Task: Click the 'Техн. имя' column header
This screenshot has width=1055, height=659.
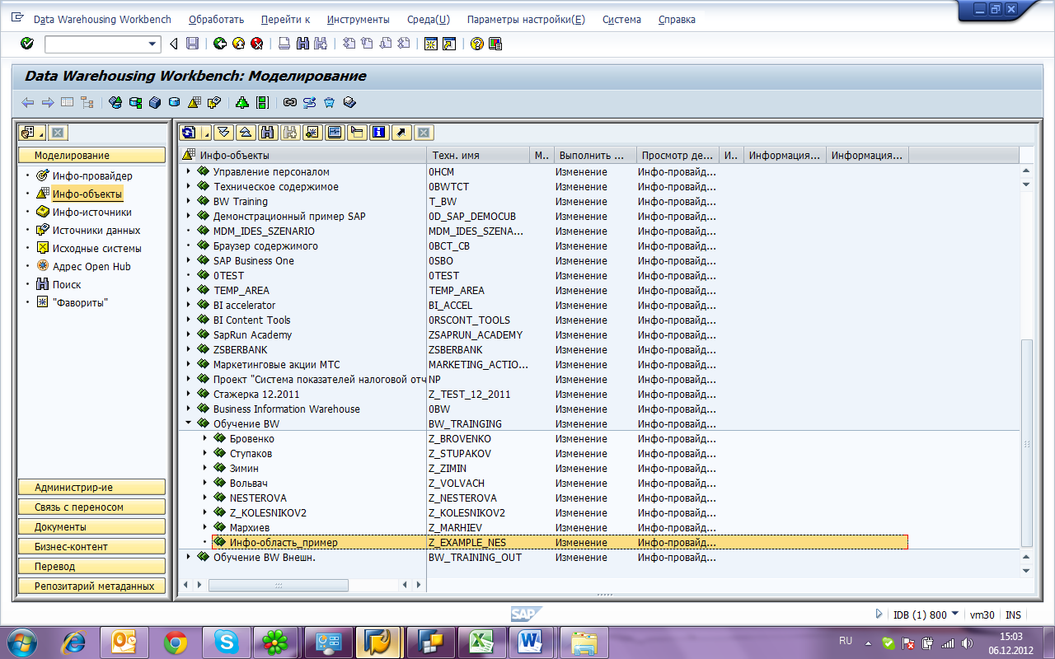Action: (x=478, y=155)
